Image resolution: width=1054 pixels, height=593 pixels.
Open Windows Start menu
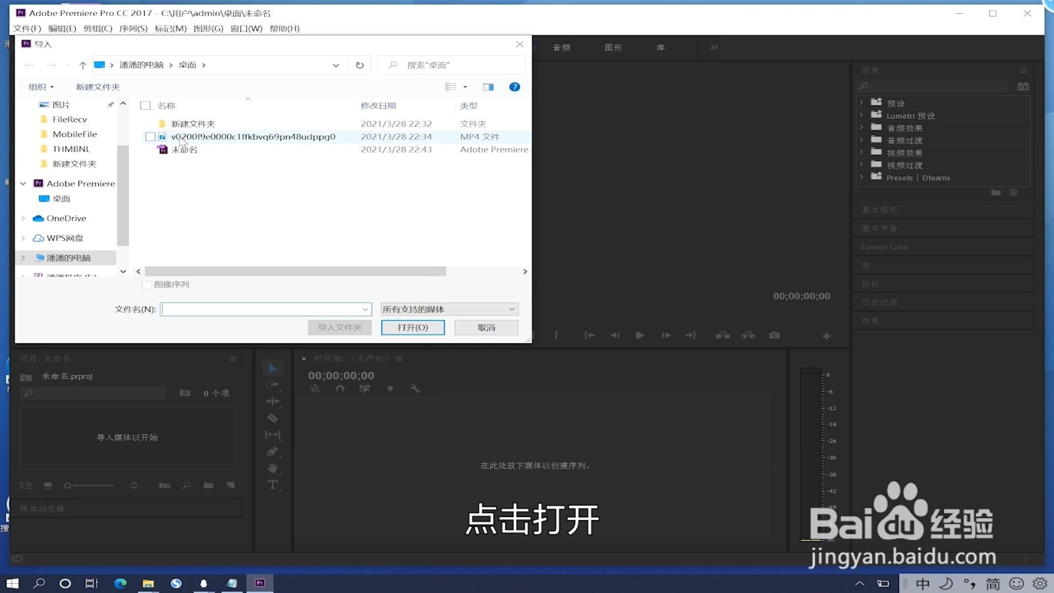(x=13, y=583)
